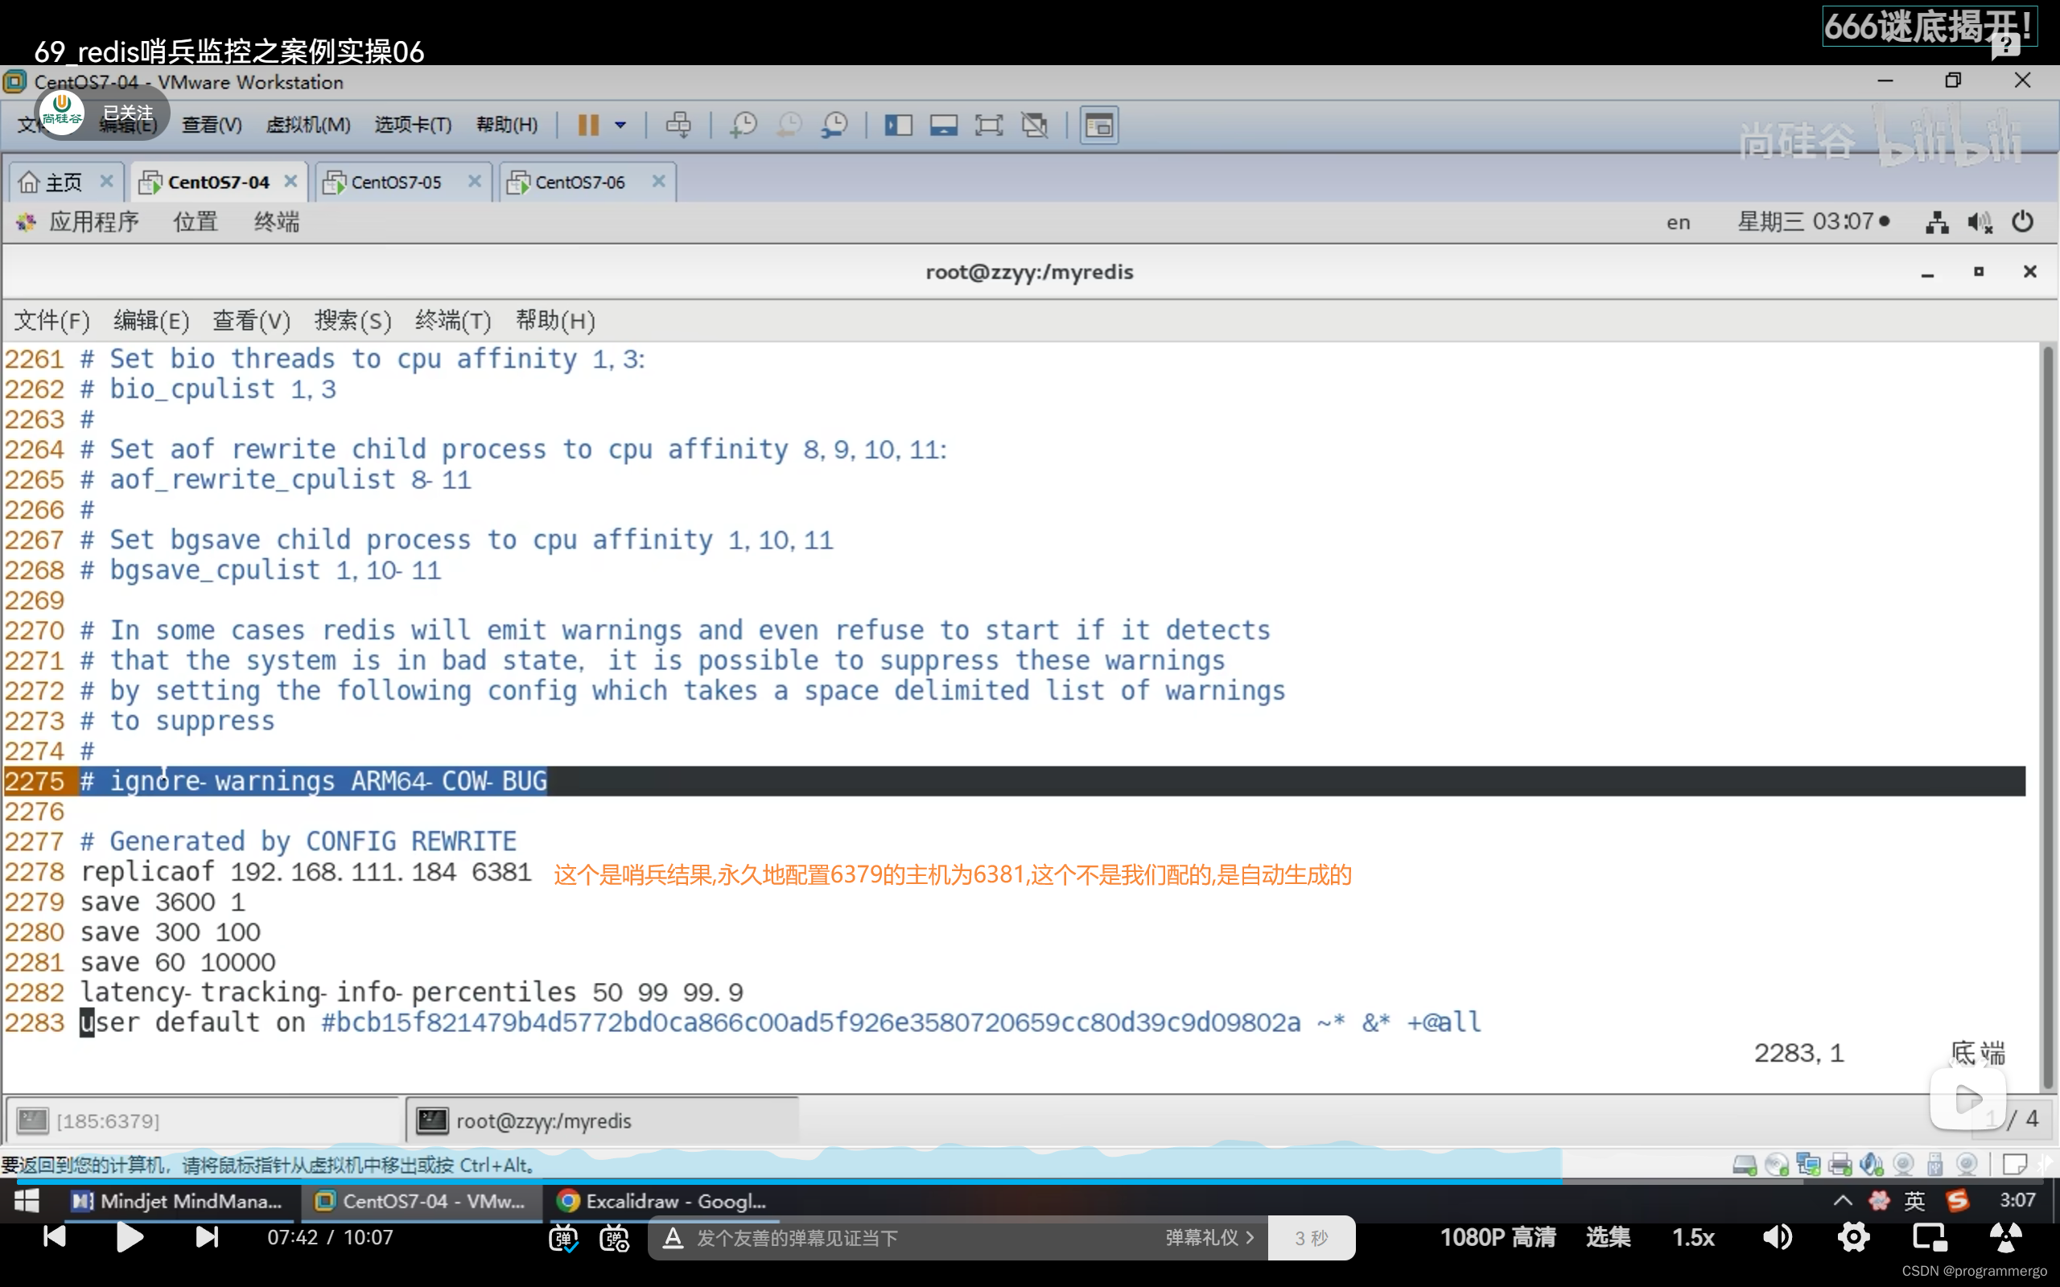Open the power menu icon in GNOME bar
Image resolution: width=2060 pixels, height=1287 pixels.
coord(2022,222)
